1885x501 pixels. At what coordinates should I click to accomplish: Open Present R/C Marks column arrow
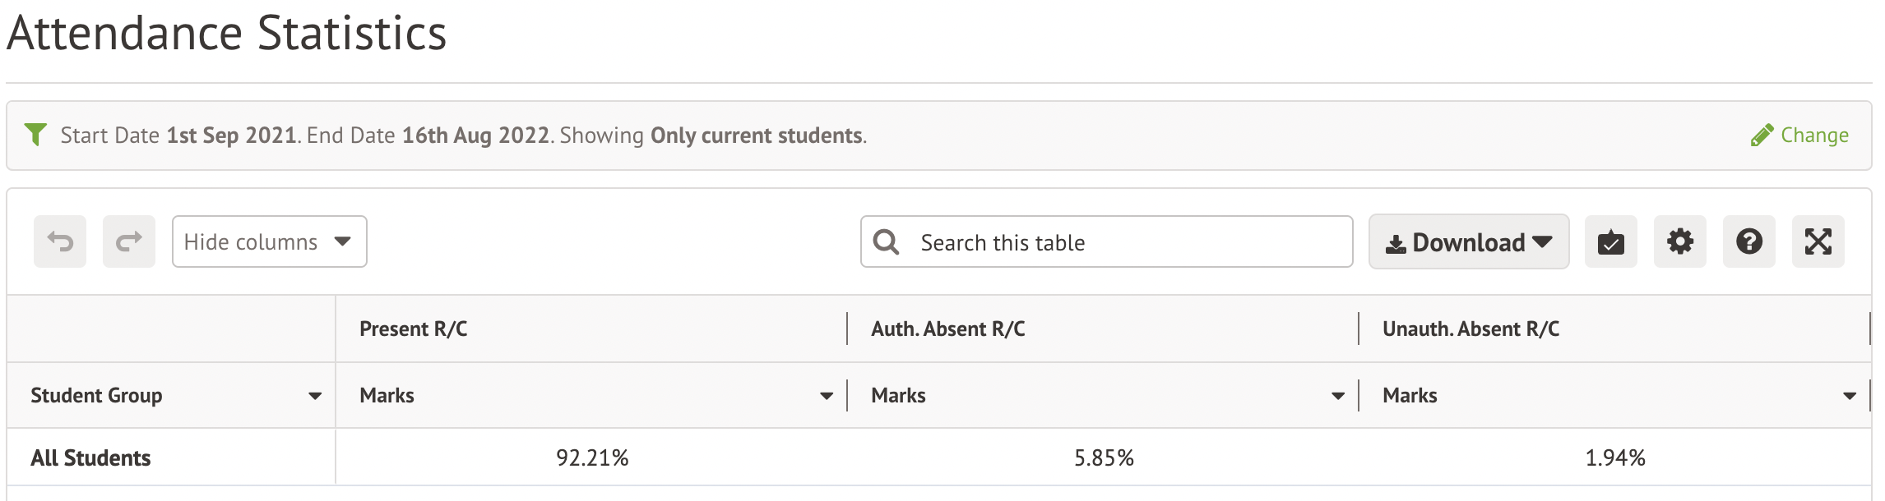pyautogui.click(x=827, y=396)
